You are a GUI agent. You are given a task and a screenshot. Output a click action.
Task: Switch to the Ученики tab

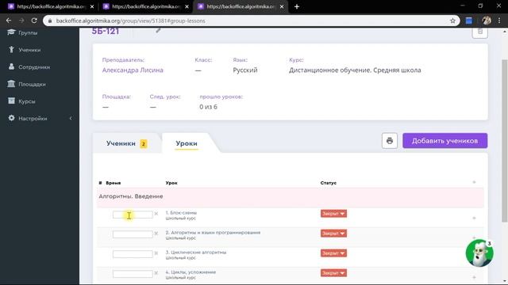coord(127,143)
